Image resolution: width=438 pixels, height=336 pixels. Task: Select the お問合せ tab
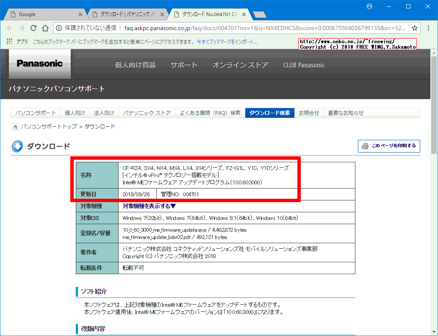click(x=310, y=113)
